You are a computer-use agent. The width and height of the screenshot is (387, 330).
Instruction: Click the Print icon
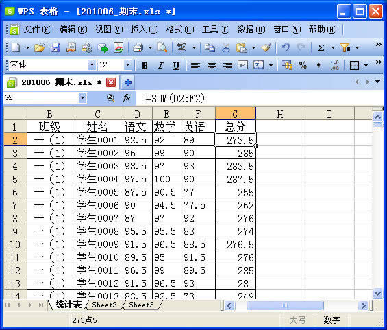138,47
